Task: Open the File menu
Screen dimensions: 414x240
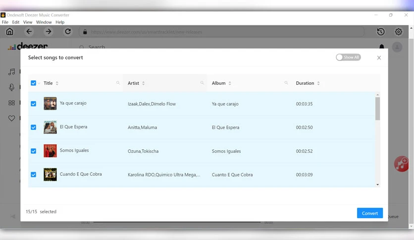Action: [5, 22]
